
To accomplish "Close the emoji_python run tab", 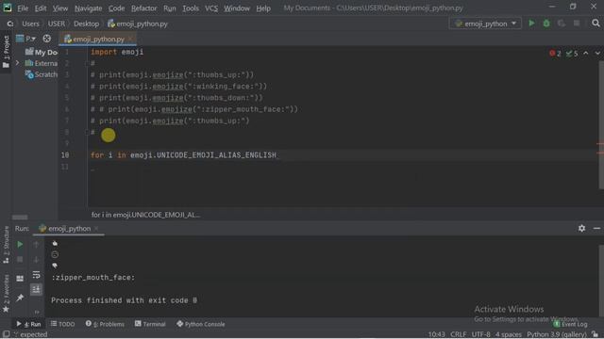I will pyautogui.click(x=96, y=229).
